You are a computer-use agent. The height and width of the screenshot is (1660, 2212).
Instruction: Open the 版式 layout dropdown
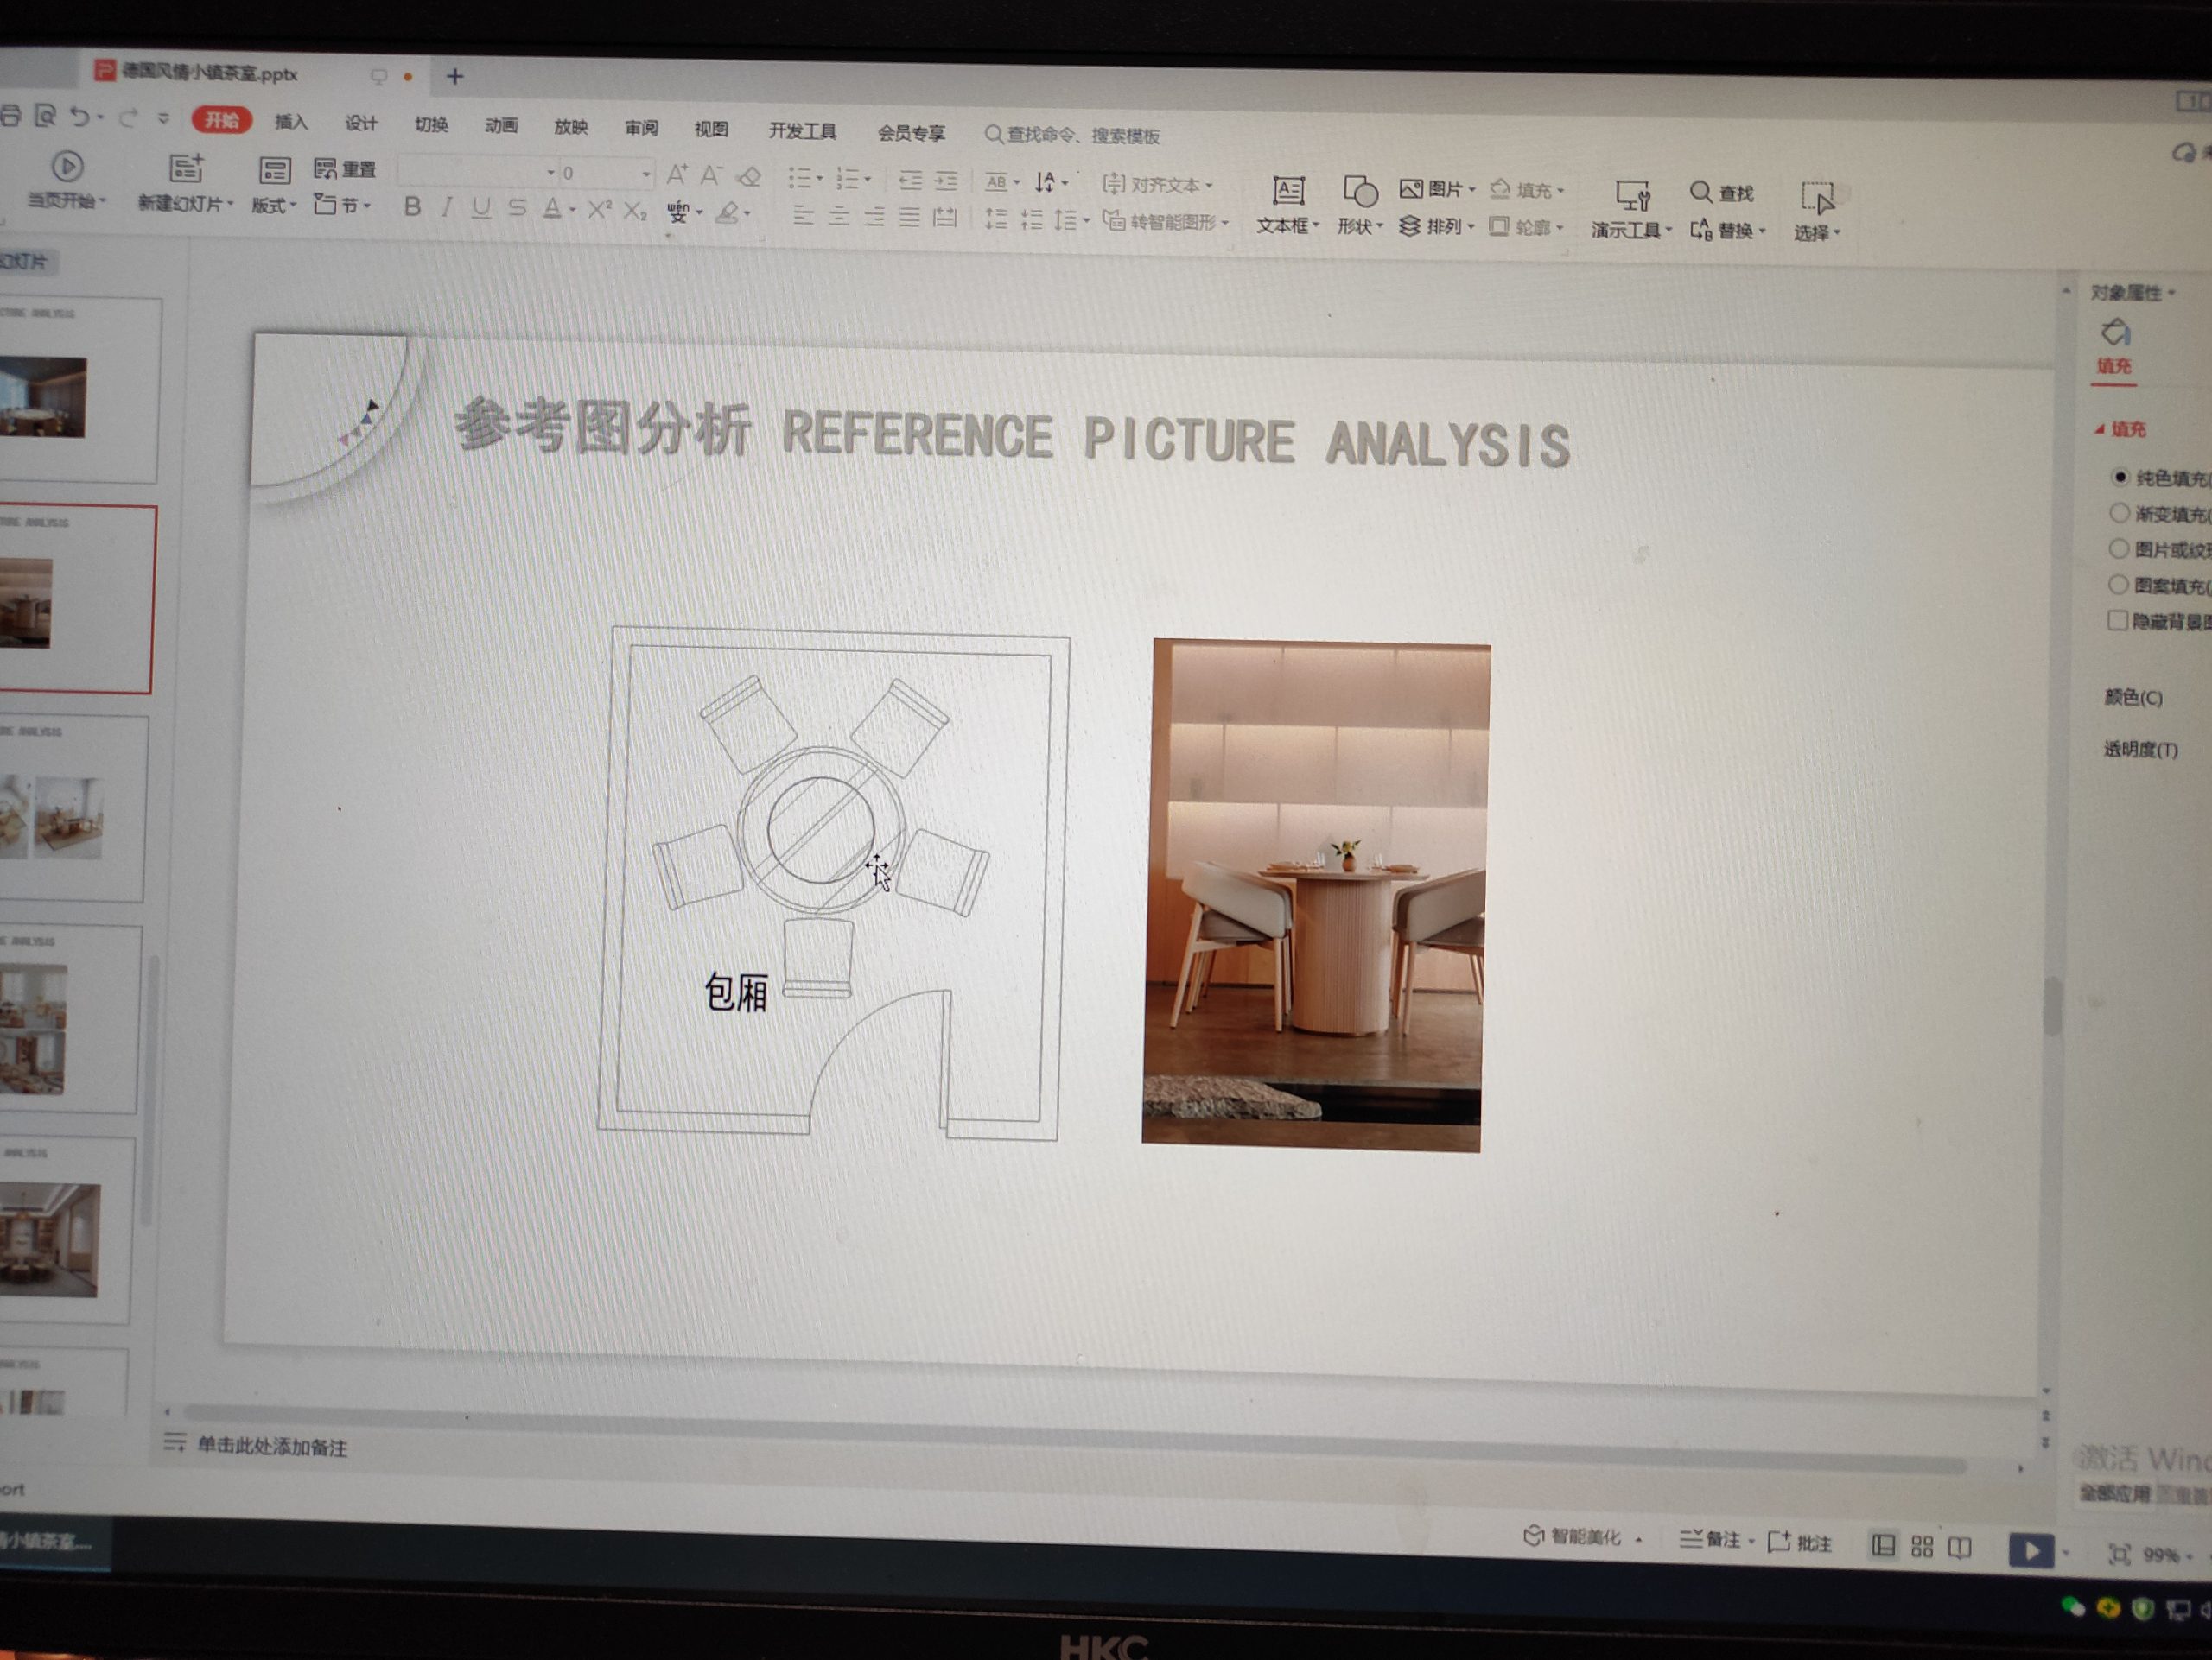273,206
